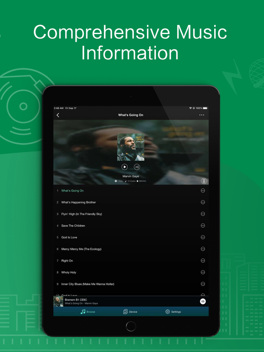Viewport: 264px width, 352px height.
Task: Shuffle the album tracks
Action: [x=137, y=167]
